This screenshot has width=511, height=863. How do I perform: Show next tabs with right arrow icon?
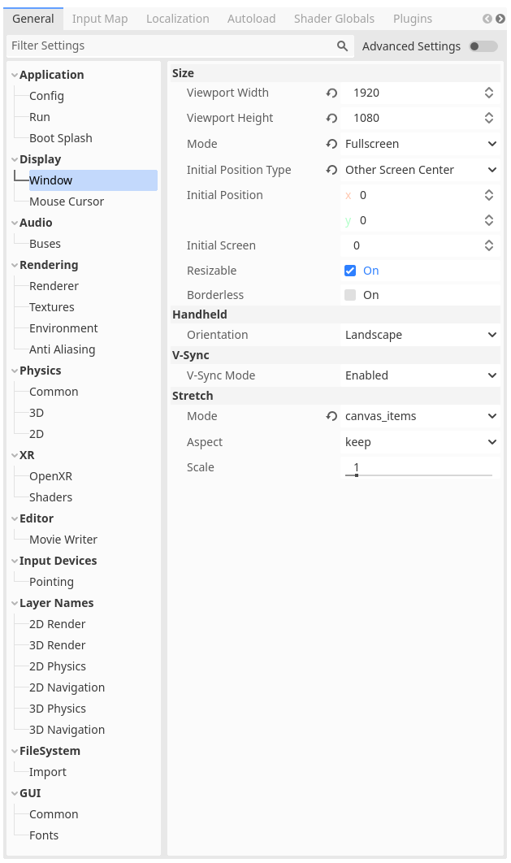[x=500, y=19]
